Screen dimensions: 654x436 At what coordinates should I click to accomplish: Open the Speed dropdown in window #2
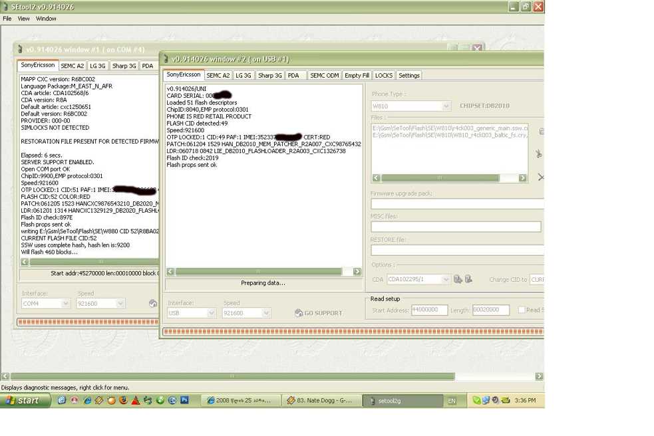pyautogui.click(x=265, y=313)
